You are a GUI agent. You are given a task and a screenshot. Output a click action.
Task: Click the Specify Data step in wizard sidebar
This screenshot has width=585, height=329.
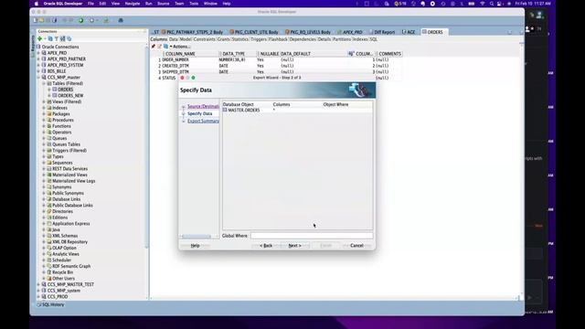point(199,113)
